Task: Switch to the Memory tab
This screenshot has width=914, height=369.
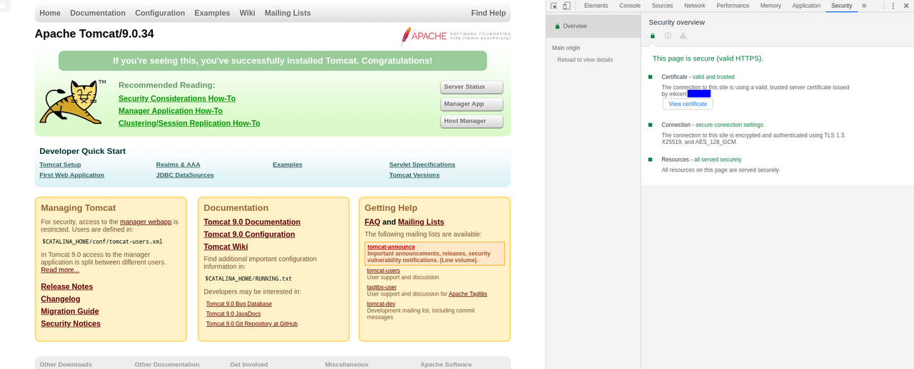Action: tap(770, 6)
